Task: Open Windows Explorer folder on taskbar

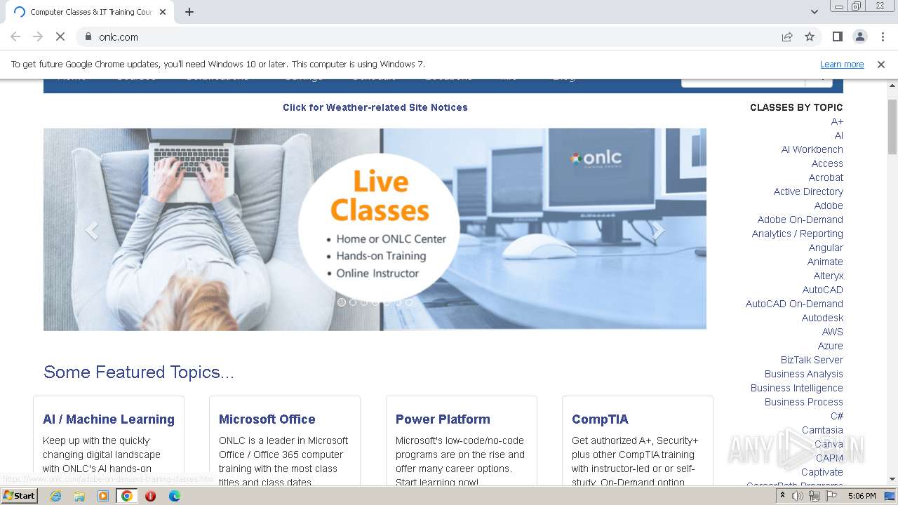Action: click(x=79, y=496)
